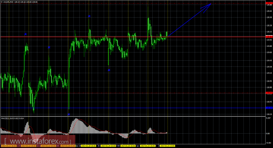Select the 2017.01.23 23:00 date marker

pyautogui.click(x=167, y=146)
